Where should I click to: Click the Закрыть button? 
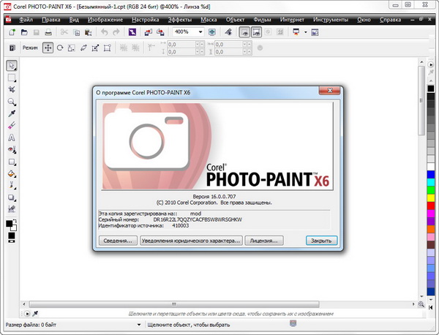(x=321, y=240)
